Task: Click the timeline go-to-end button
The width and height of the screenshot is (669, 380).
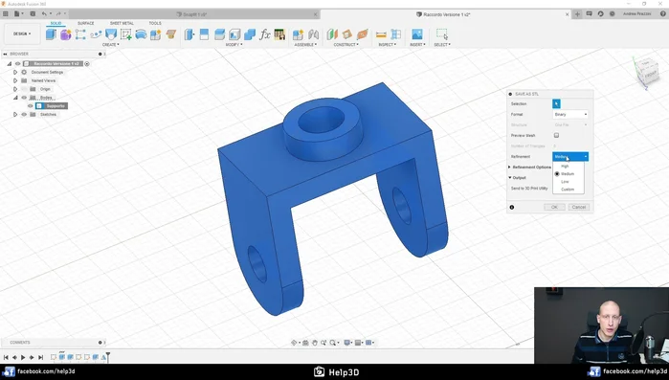Action: (40, 357)
